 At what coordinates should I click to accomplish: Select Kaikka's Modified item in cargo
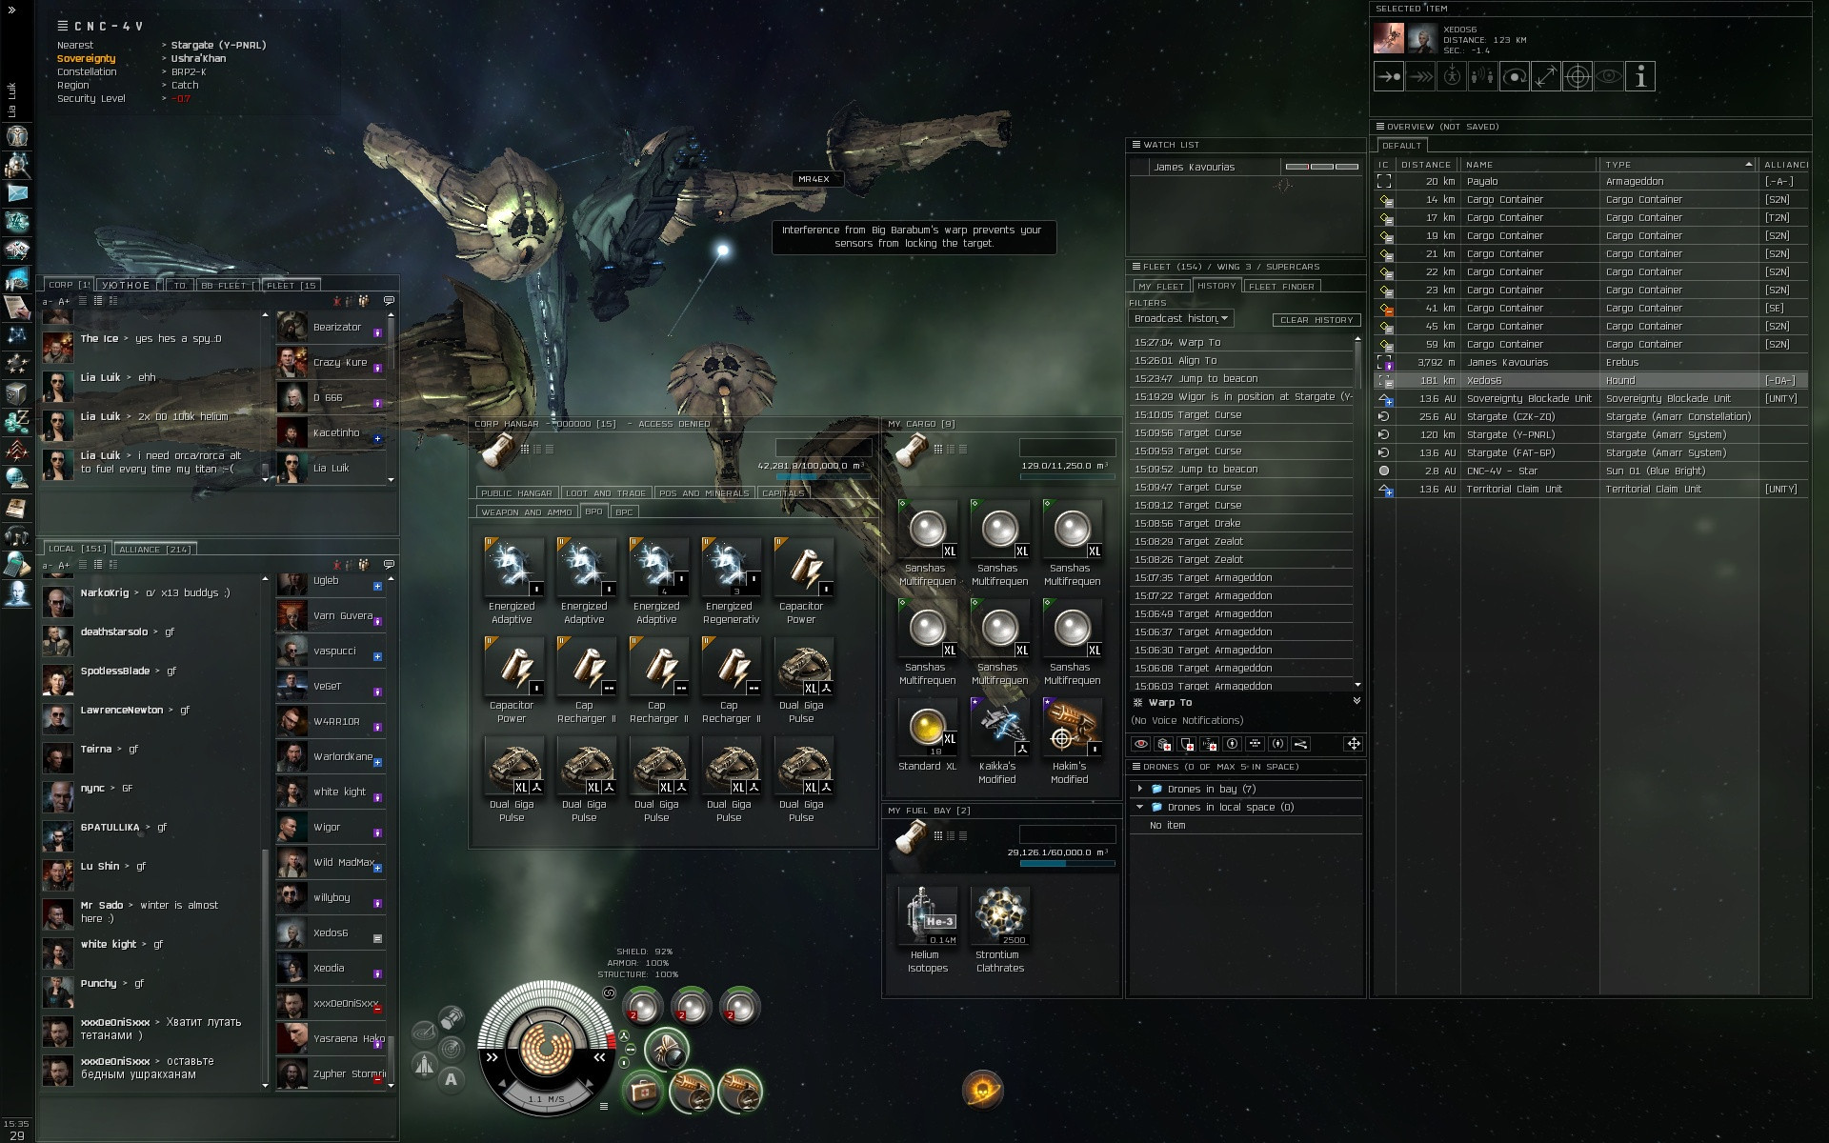[997, 741]
